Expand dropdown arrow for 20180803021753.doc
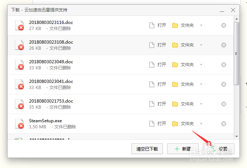 point(201,104)
